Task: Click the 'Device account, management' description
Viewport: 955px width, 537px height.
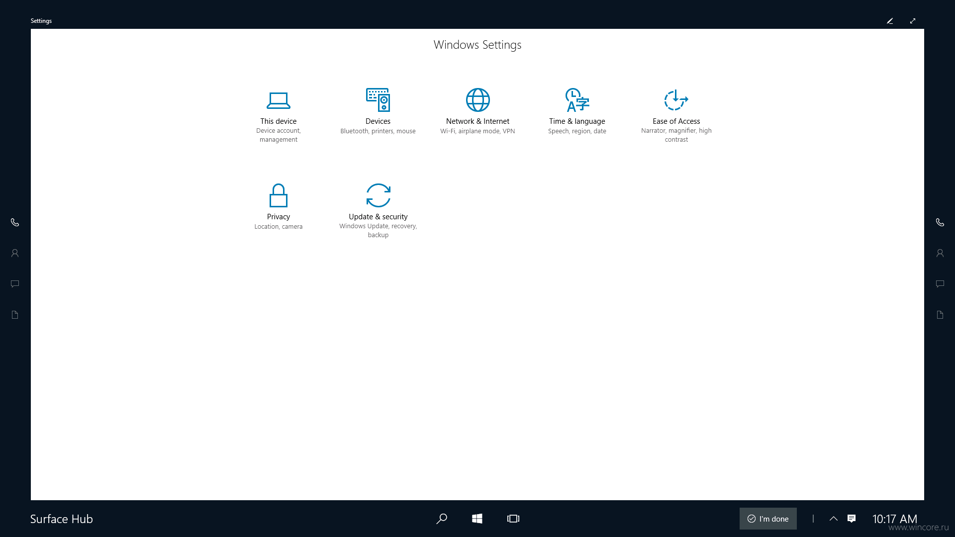Action: 278,135
